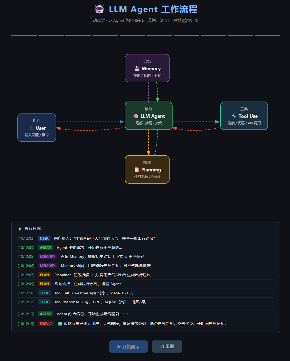Select the Memory node card
290x361 pixels.
point(147,68)
